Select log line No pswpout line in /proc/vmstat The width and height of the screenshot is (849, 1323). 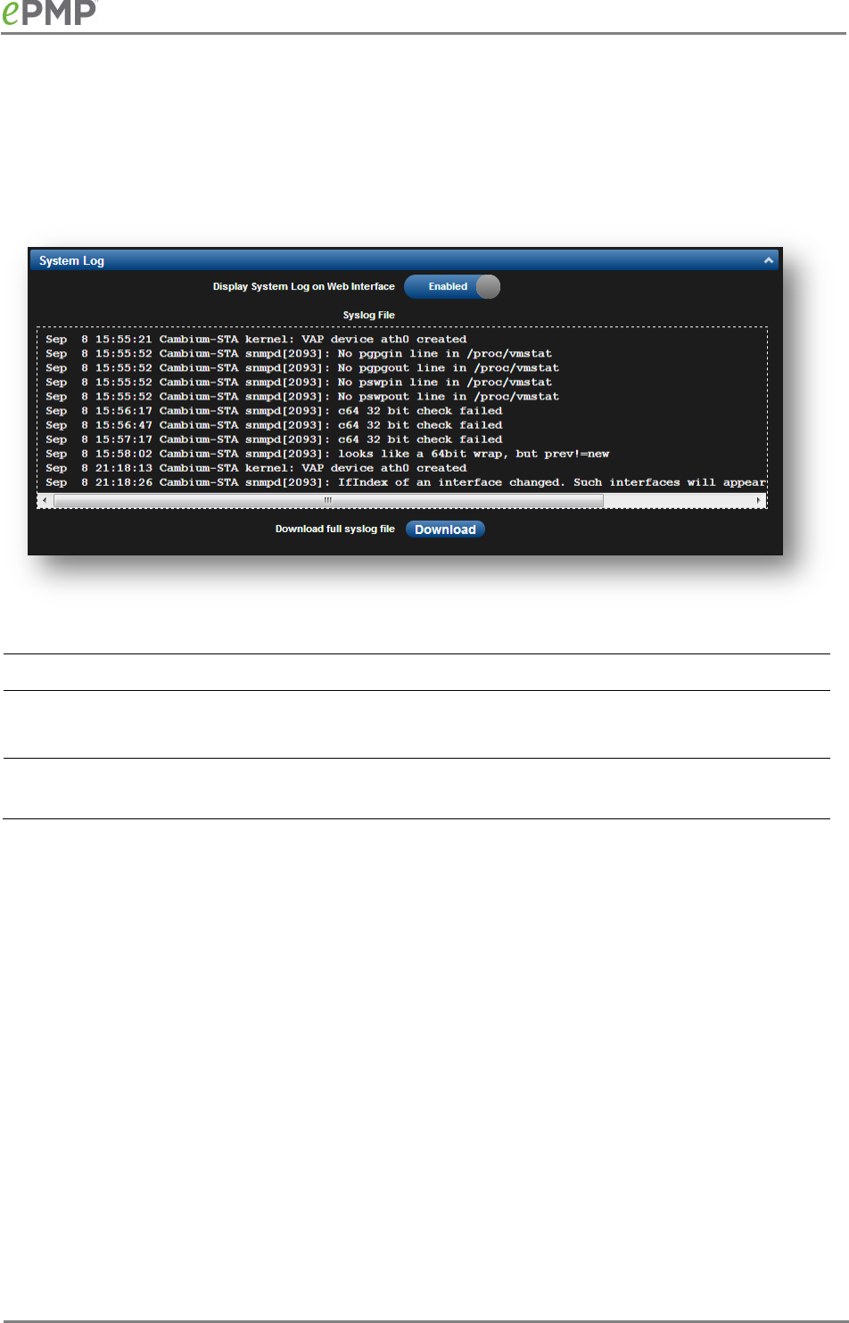[x=302, y=397]
